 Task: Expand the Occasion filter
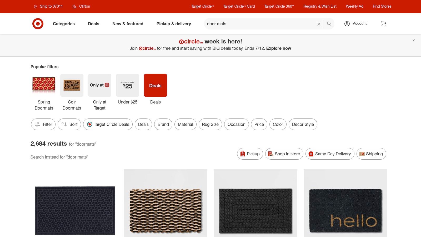pos(237,124)
